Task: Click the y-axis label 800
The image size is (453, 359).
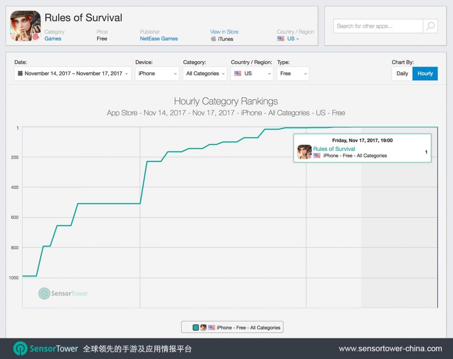Action: click(x=15, y=248)
